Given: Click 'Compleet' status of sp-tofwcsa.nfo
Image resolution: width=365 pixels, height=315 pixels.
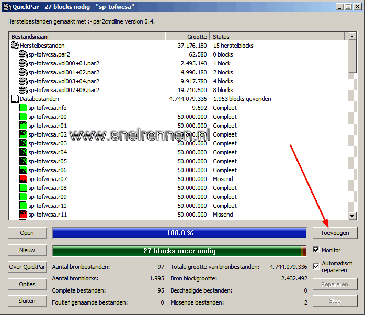Looking at the screenshot, I should (x=225, y=108).
